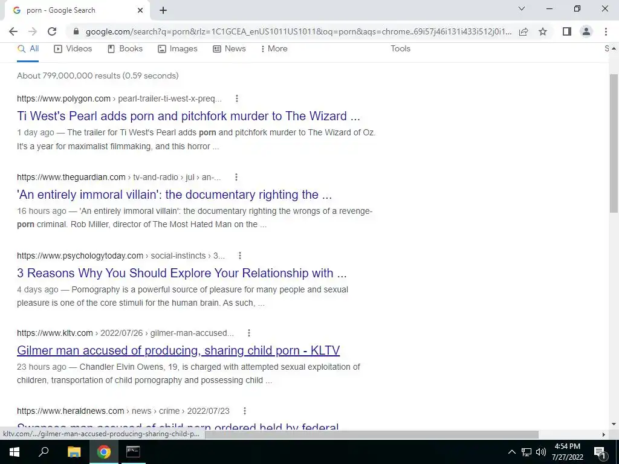Switch to Videos results
Viewport: 619px width, 464px height.
73,48
